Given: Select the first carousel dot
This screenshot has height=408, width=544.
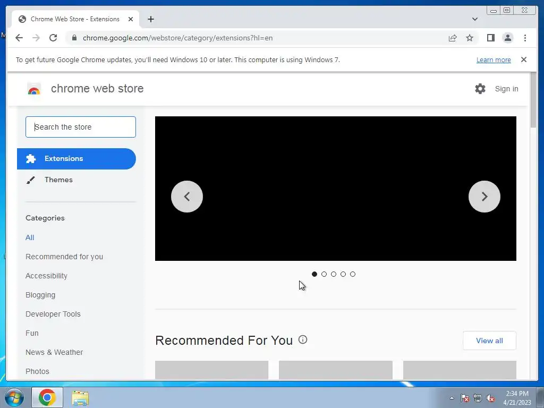Looking at the screenshot, I should (x=314, y=274).
